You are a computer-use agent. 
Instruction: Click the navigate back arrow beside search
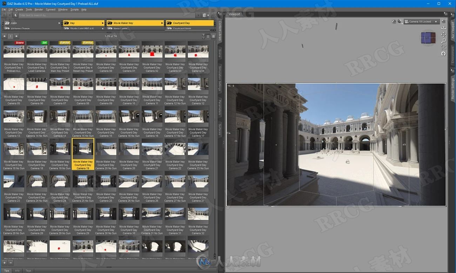coord(4,15)
